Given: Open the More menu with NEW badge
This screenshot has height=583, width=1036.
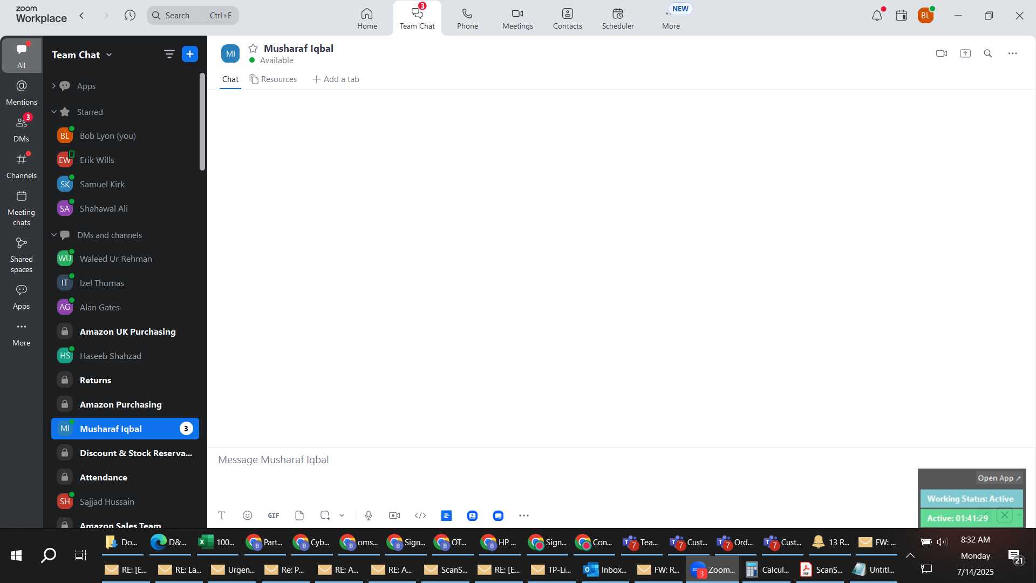Looking at the screenshot, I should coord(671,18).
